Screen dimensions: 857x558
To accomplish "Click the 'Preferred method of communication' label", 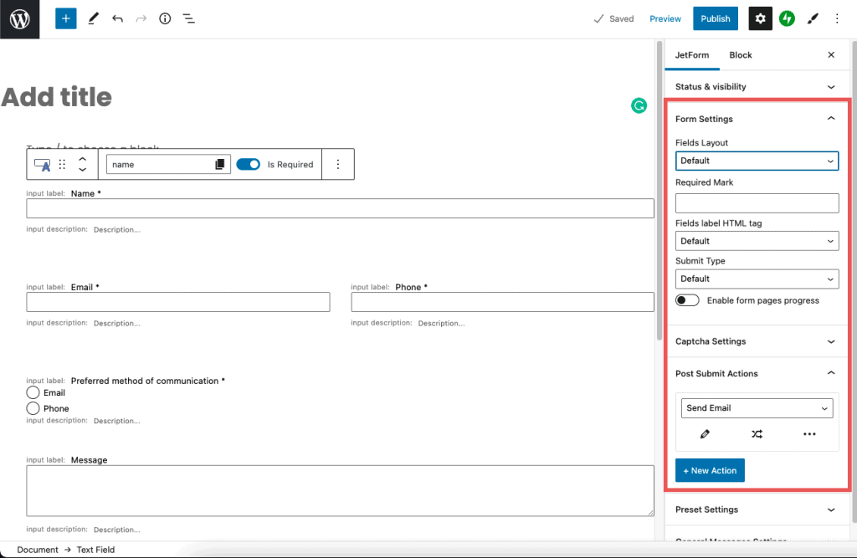I will (147, 381).
